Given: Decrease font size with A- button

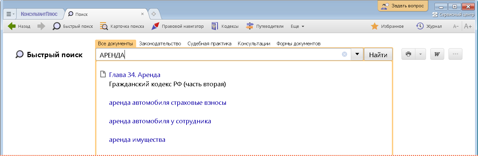Looking at the screenshot, I should tap(456, 26).
